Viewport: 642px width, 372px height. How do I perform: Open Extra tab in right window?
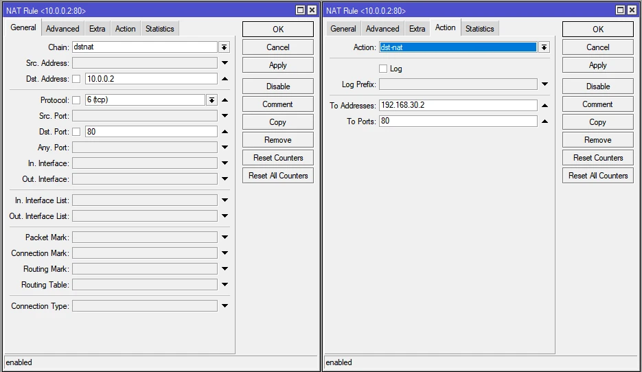[417, 29]
